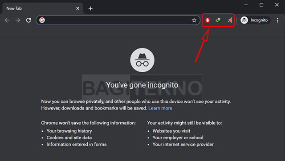Click the back navigation arrow
Screen dimensions: 285x161
click(x=7, y=20)
